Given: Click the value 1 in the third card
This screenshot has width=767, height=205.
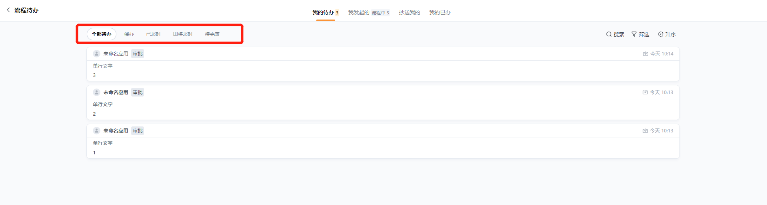Looking at the screenshot, I should pyautogui.click(x=94, y=152).
